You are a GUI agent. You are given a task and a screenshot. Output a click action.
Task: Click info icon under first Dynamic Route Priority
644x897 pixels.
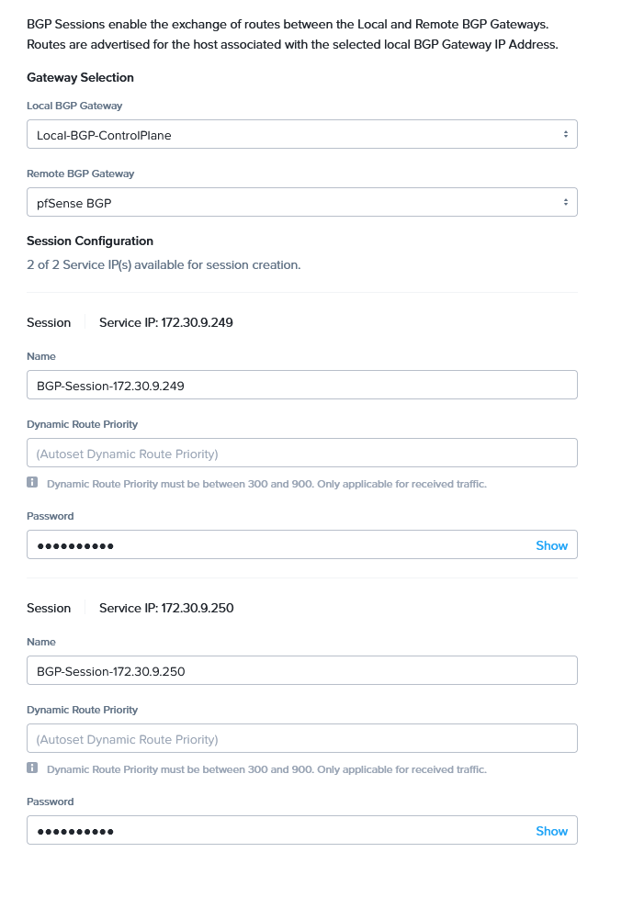coord(32,483)
